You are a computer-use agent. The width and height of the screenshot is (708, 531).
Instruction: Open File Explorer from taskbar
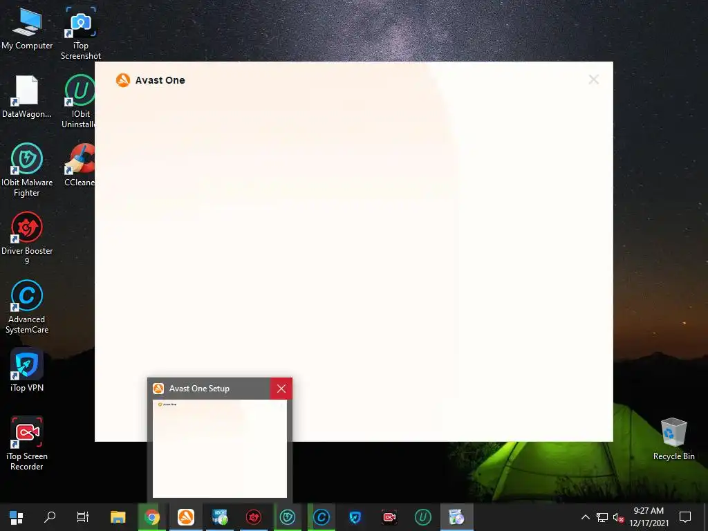tap(118, 517)
